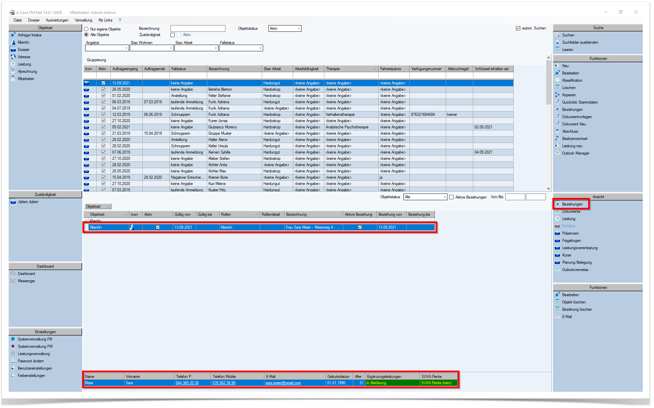Sort by Therapie column header
The width and height of the screenshot is (654, 408).
pyautogui.click(x=351, y=69)
